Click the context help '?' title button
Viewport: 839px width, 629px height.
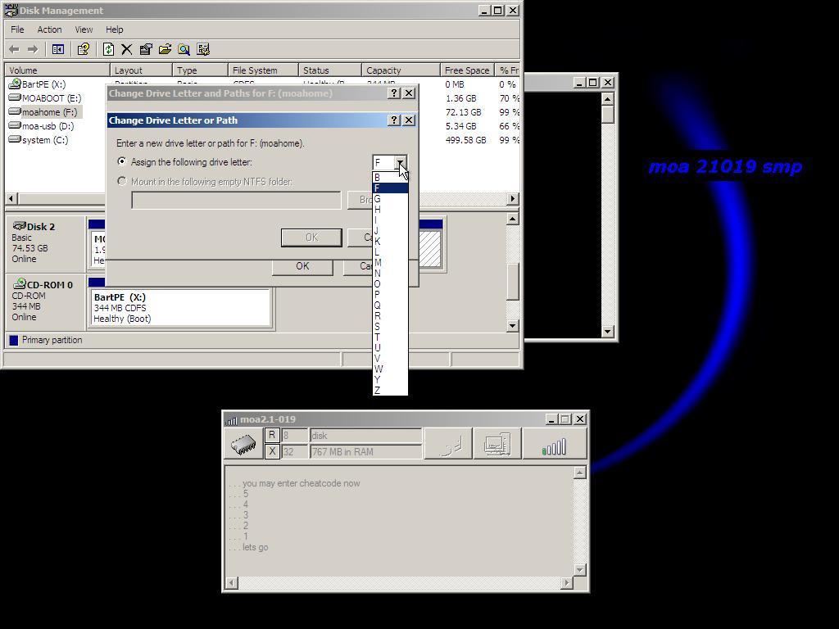tap(393, 120)
